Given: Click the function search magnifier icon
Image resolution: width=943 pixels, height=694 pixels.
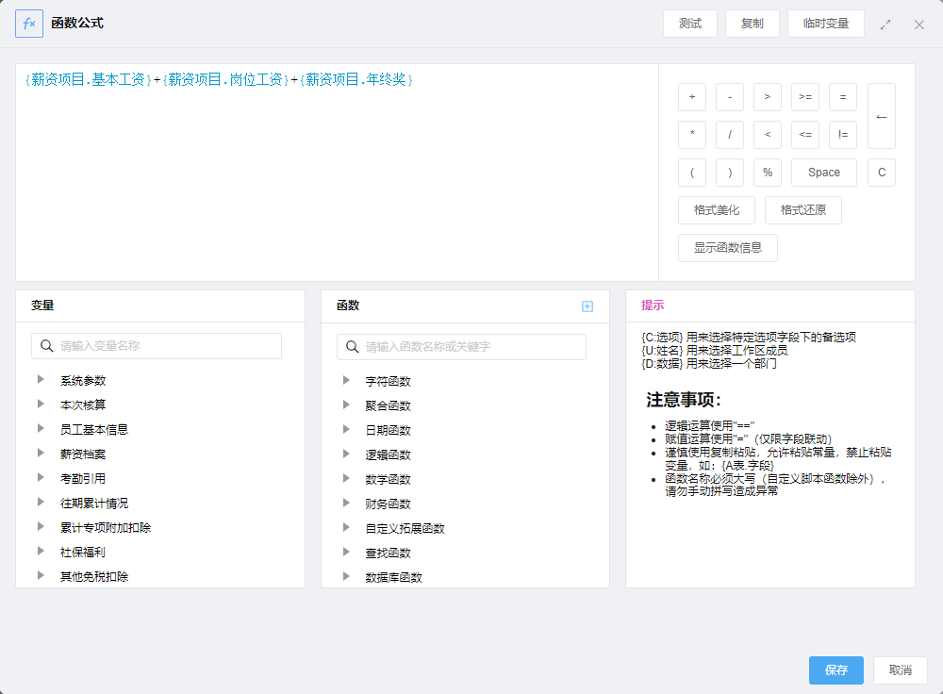Looking at the screenshot, I should pos(352,347).
